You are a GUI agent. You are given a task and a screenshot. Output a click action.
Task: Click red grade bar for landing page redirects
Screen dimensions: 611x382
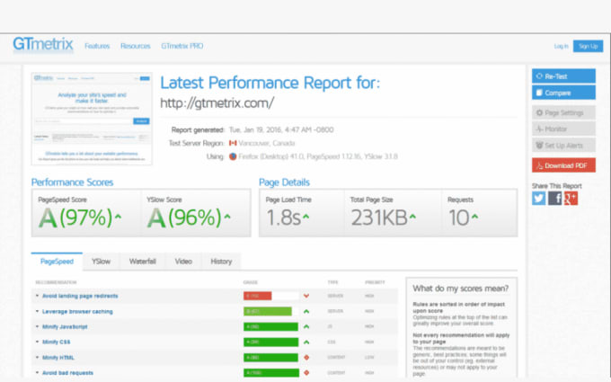point(258,296)
